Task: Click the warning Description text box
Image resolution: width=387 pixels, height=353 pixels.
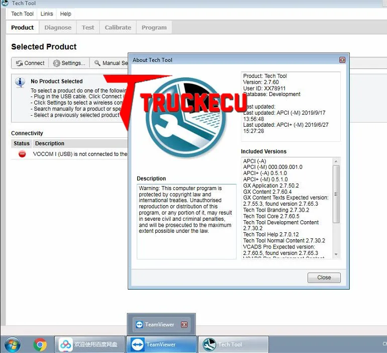Action: pyautogui.click(x=186, y=221)
